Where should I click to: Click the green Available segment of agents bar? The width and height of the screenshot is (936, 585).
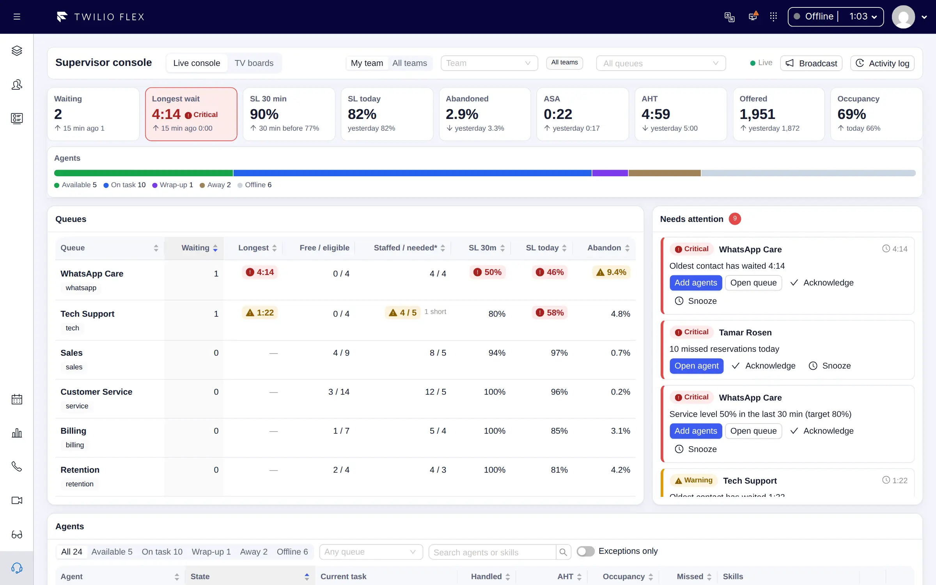click(x=143, y=173)
